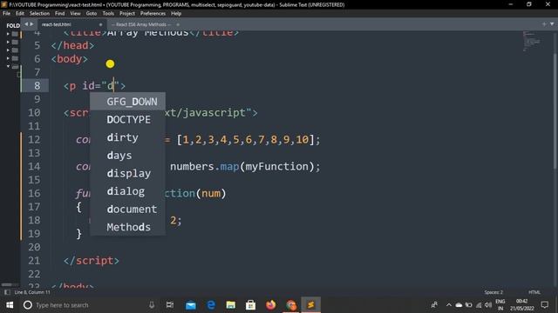Viewport: 558px width, 313px height.
Task: Open taskbar clock showing 00:42
Action: coord(521,305)
